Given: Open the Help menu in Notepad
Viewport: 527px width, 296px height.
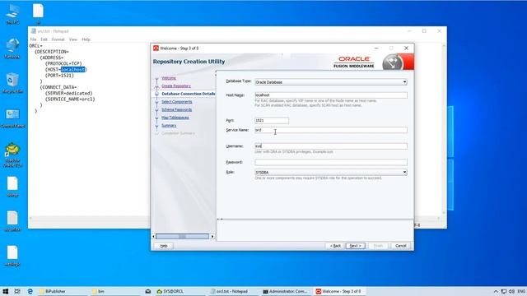Looking at the screenshot, I should (86, 39).
